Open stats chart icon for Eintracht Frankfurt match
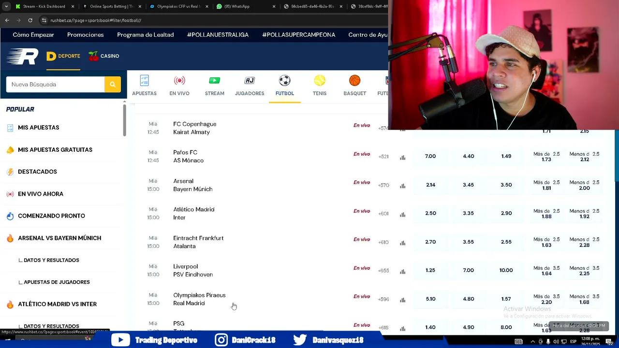The height and width of the screenshot is (348, 619). 402,243
